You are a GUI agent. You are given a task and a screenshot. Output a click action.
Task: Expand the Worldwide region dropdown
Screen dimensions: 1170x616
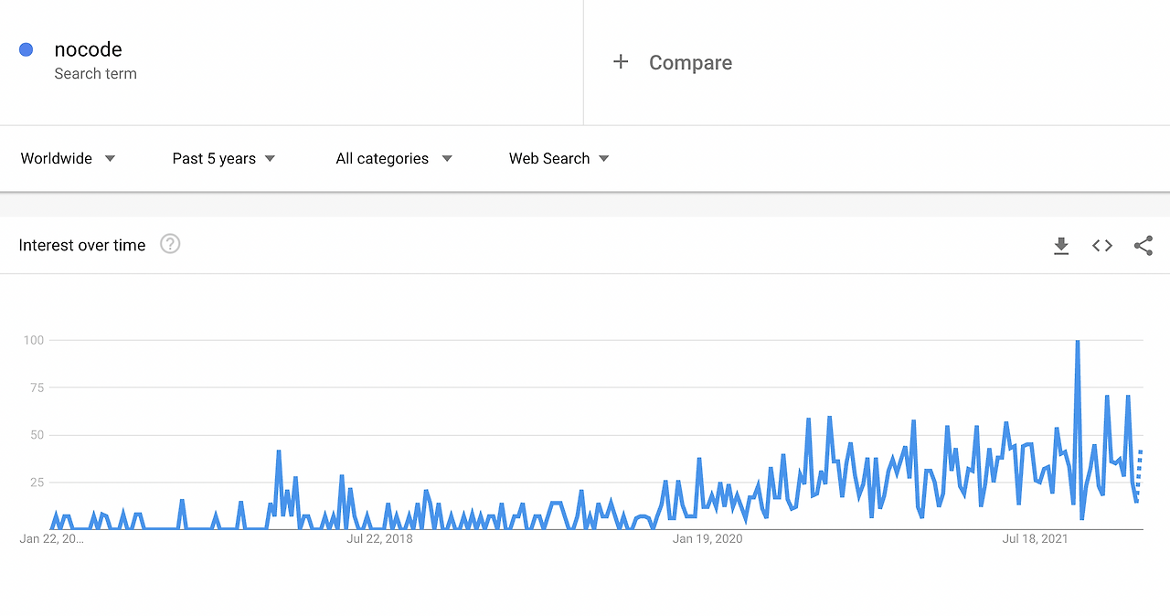coord(69,158)
